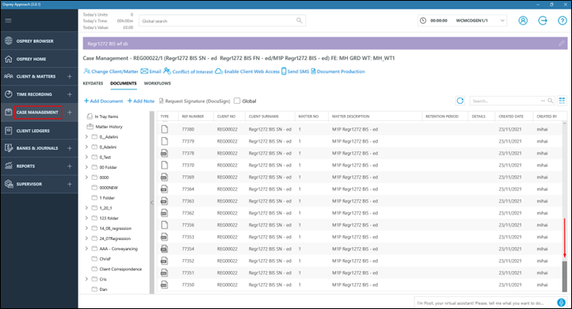572x309 pixels.
Task: Click the documents search magnifier icon
Action: click(551, 101)
